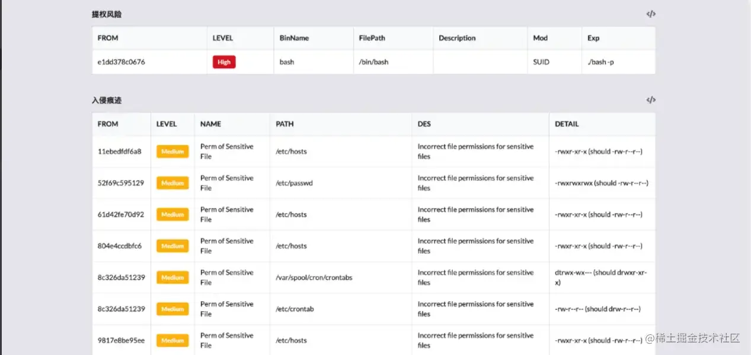Select the ./bash -p exploit cell
Viewport: 751px width, 355px height.
click(x=600, y=62)
